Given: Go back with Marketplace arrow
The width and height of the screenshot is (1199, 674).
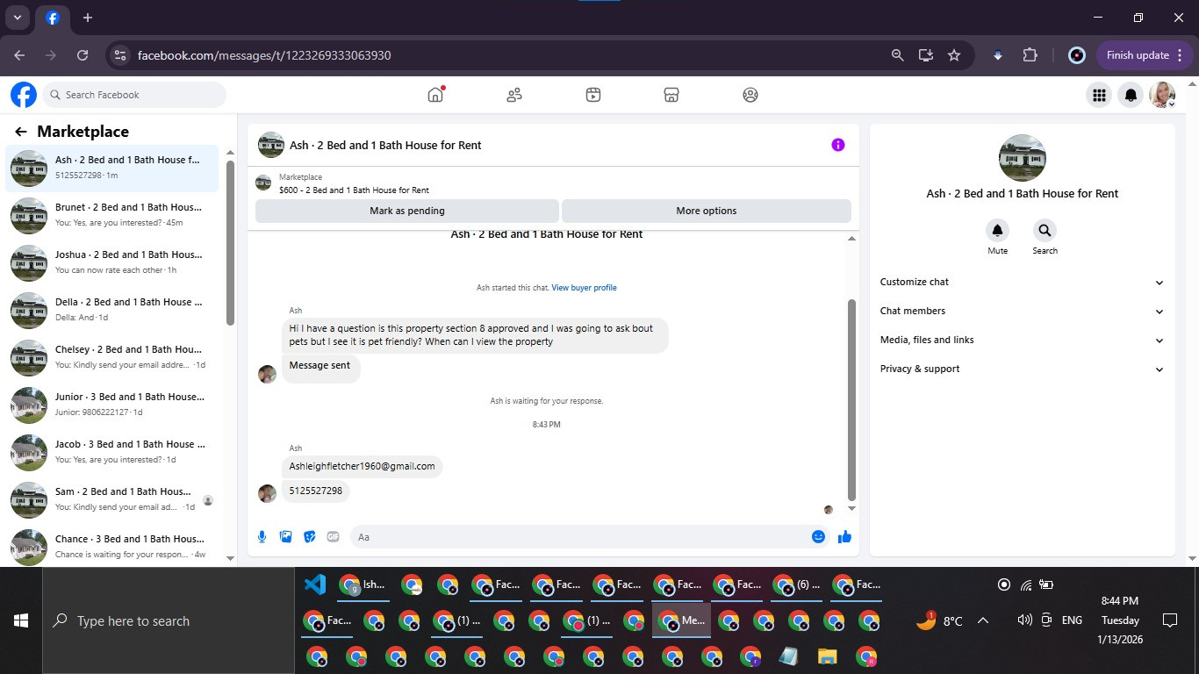Looking at the screenshot, I should tap(21, 132).
